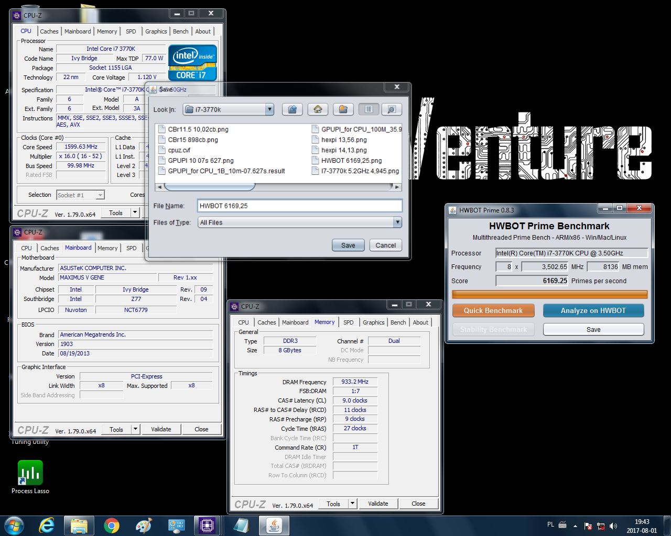The width and height of the screenshot is (671, 536).
Task: Click Save button in file dialog
Action: (x=348, y=245)
